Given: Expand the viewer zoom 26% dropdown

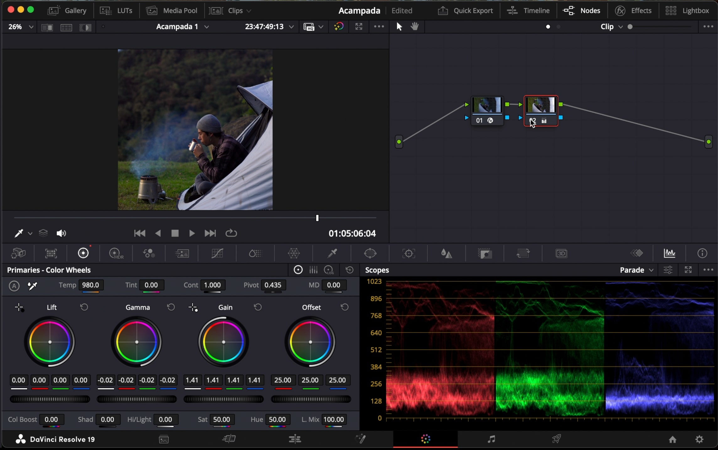Looking at the screenshot, I should 20,27.
